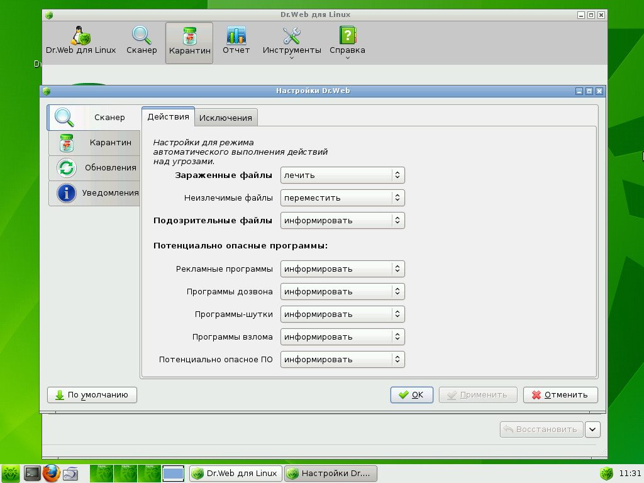Click По умолчанию defaults button
Image resolution: width=644 pixels, height=483 pixels.
(92, 395)
